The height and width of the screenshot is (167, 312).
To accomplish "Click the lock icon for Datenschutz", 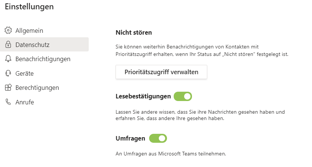I will 8,44.
